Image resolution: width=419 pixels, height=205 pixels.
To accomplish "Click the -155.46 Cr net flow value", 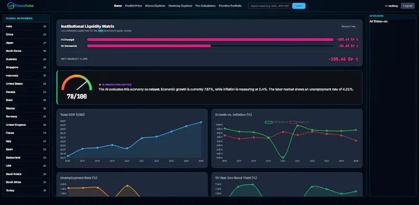I will point(344,59).
